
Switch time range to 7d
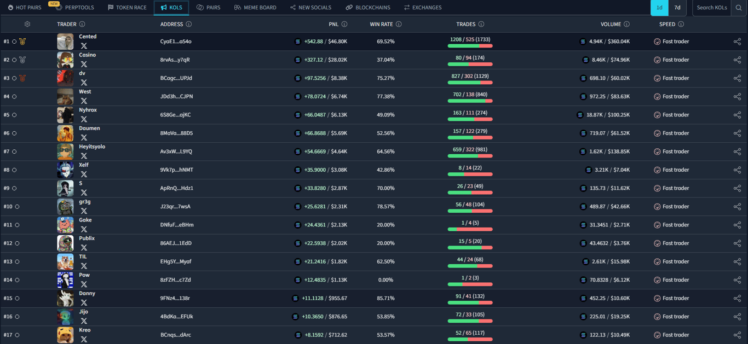coord(677,8)
